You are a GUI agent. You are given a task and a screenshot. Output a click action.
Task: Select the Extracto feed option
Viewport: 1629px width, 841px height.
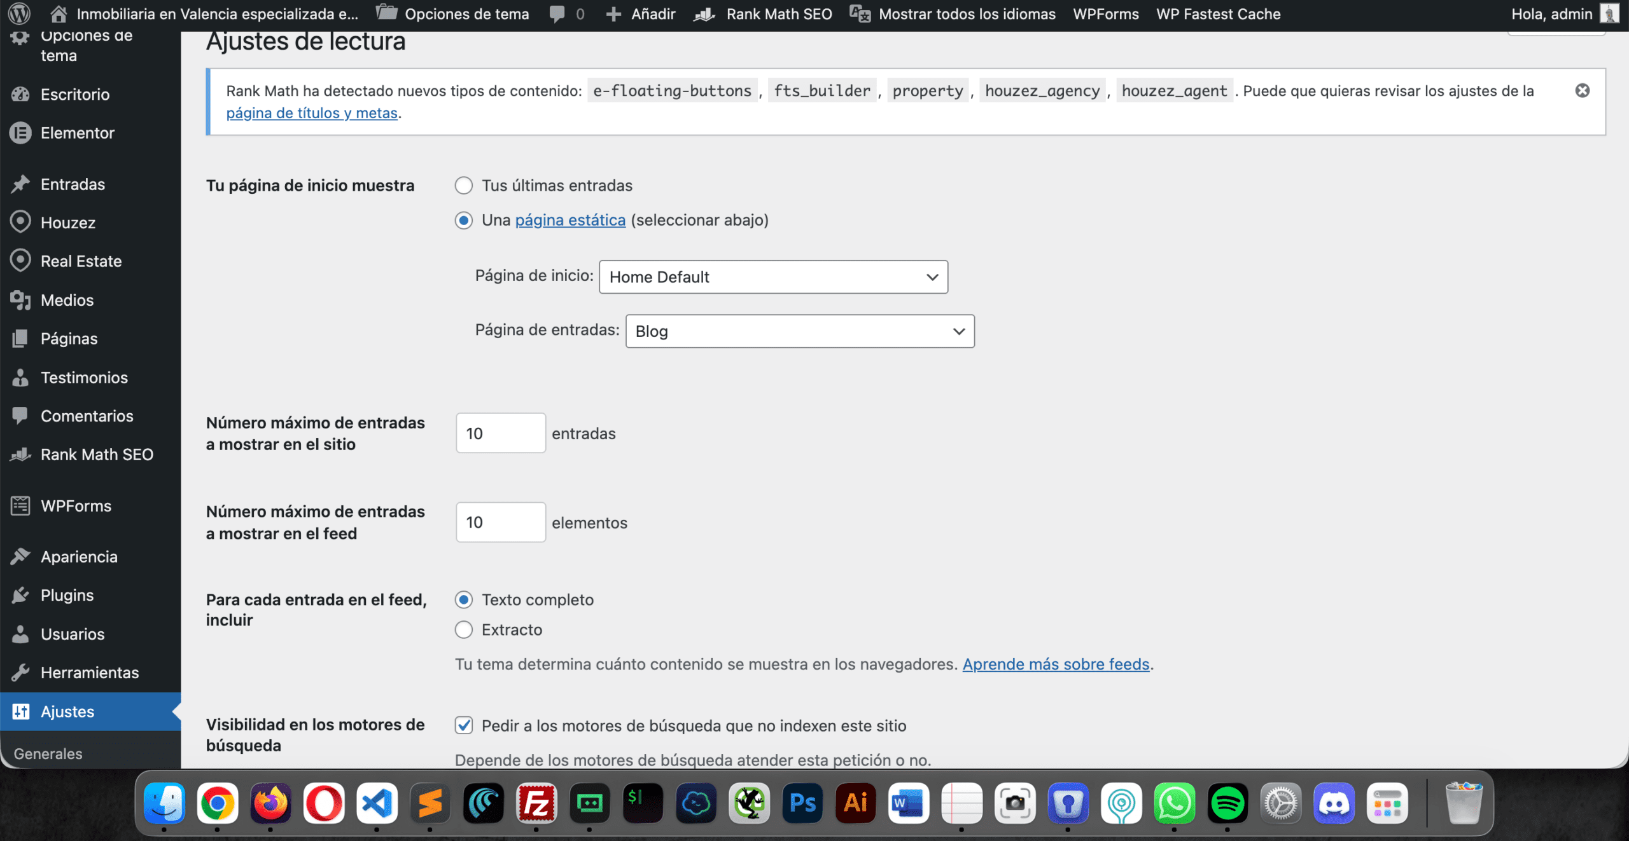(x=464, y=629)
